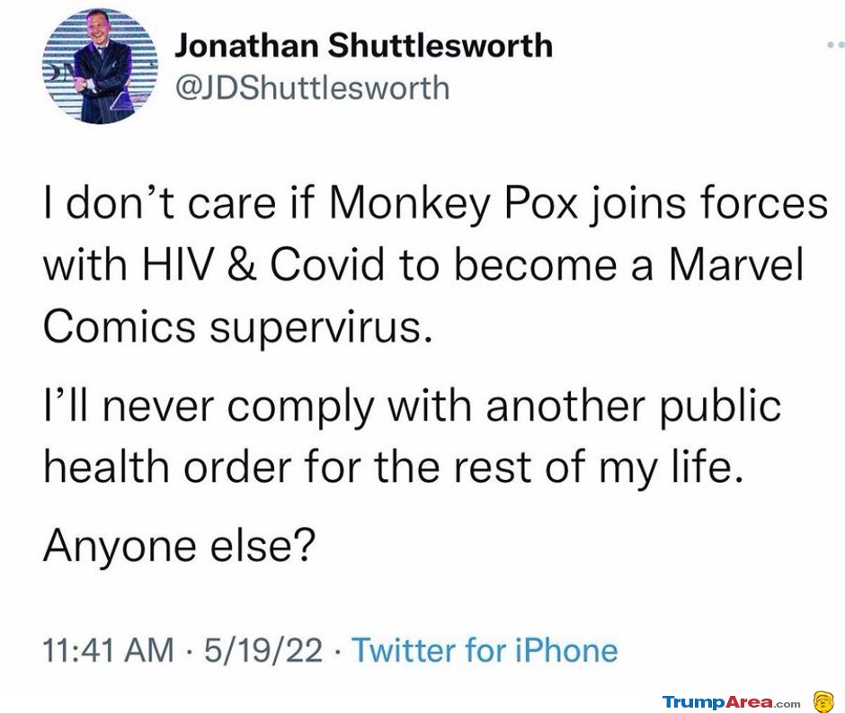Click the word 'Comics' in tweet
Viewport: 845px width, 713px height.
119,325
